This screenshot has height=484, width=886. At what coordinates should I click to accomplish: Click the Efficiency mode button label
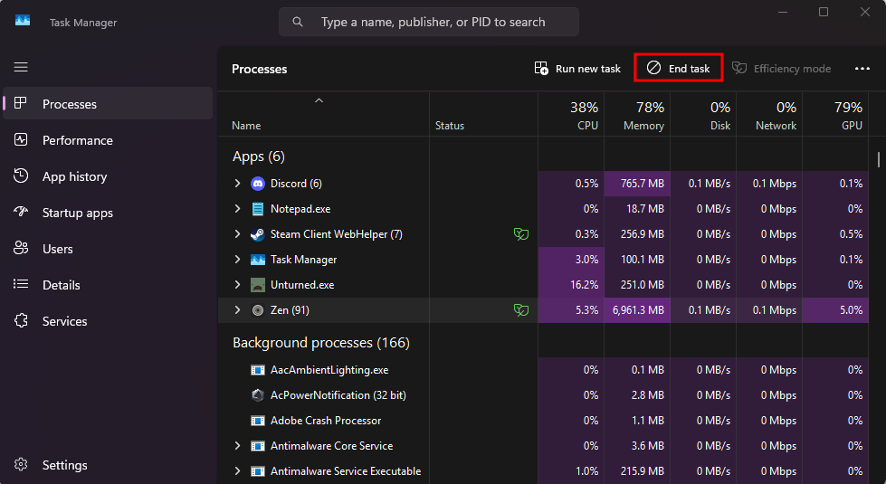[792, 69]
